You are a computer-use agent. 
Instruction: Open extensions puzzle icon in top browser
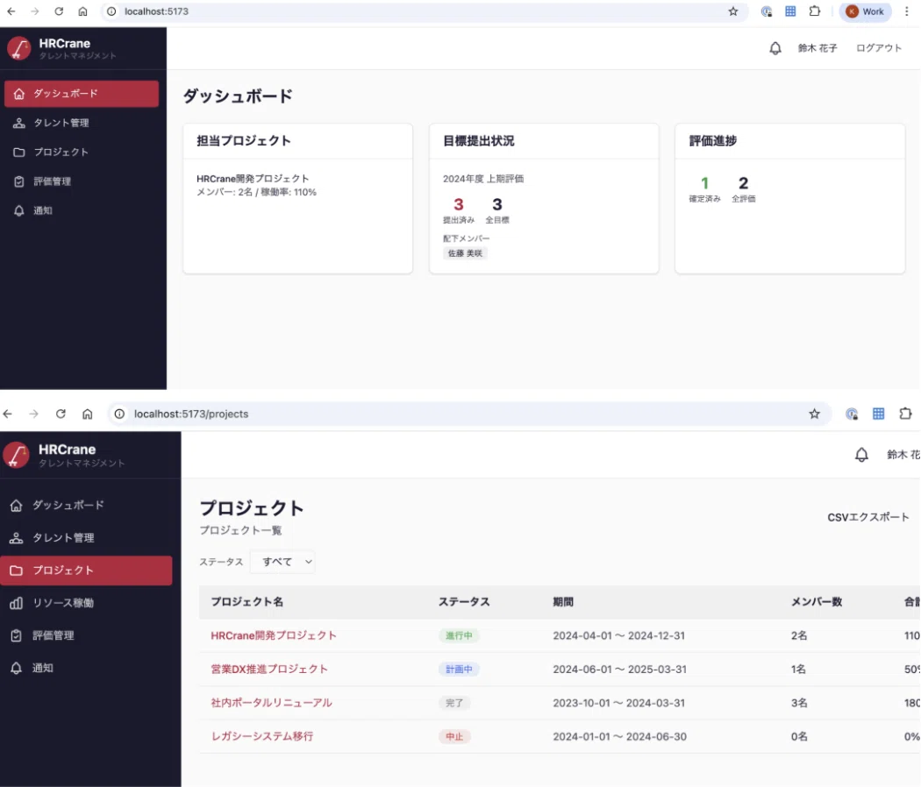[815, 11]
